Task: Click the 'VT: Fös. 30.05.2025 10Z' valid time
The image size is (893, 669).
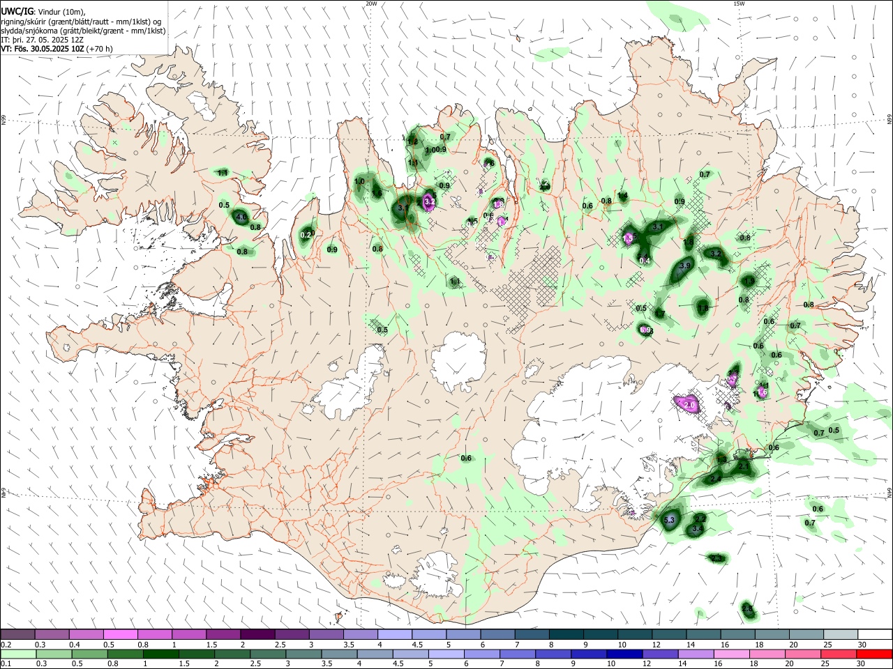Action: (x=43, y=49)
